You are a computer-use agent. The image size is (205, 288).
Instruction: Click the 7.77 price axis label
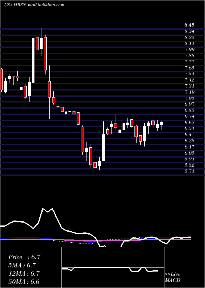(x=189, y=62)
